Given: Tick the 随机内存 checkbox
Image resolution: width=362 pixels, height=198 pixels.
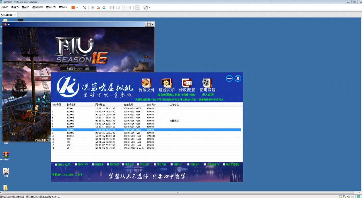Looking at the screenshot, I should 155,164.
